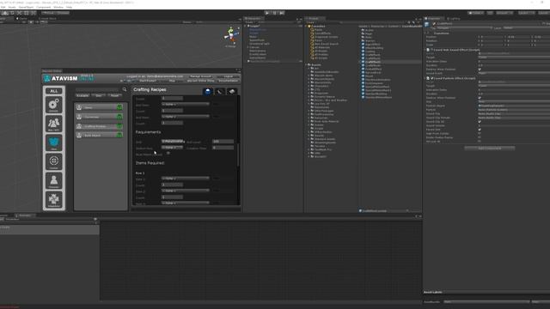Viewport: 550px width, 309px height.
Task: Select the highlighted blue Items category icon
Action: pos(53,142)
